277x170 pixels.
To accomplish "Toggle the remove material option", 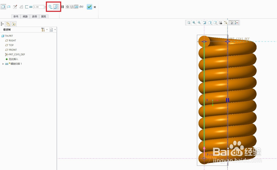I will click(21, 7).
